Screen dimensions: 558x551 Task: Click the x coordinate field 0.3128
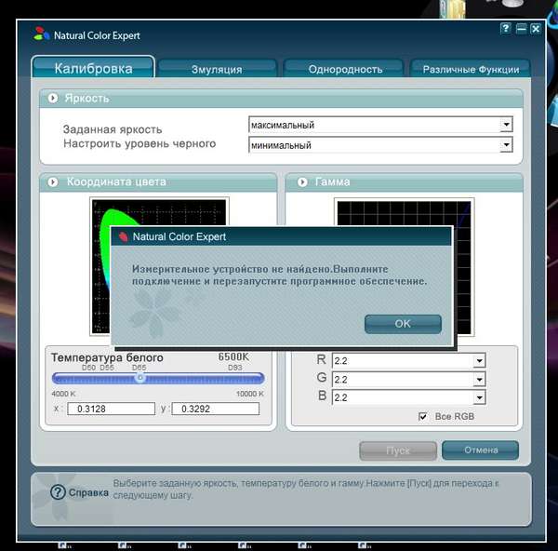pyautogui.click(x=111, y=409)
